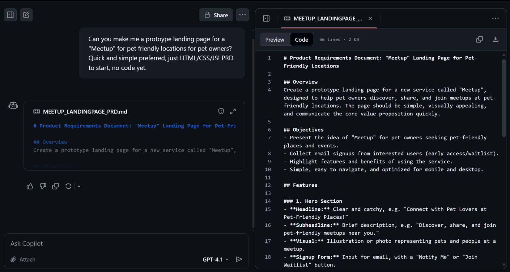Image resolution: width=510 pixels, height=272 pixels.
Task: Give the response a thumbs up
Action: point(30,186)
